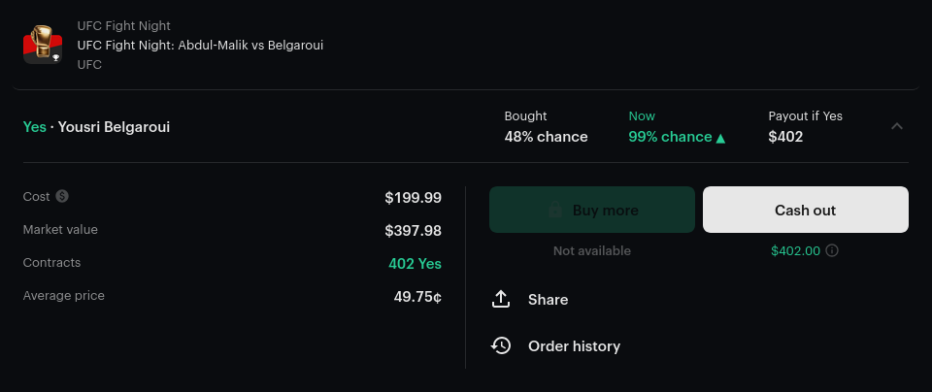Click the dollar coin icon beside Cost
Viewport: 932px width, 392px height.
62,196
